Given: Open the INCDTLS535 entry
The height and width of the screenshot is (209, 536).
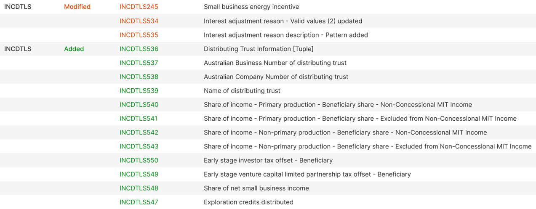Looking at the screenshot, I should click(x=139, y=35).
